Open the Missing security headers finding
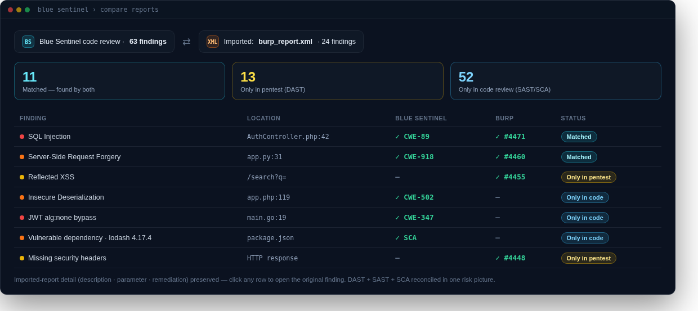The width and height of the screenshot is (698, 311). (x=338, y=258)
